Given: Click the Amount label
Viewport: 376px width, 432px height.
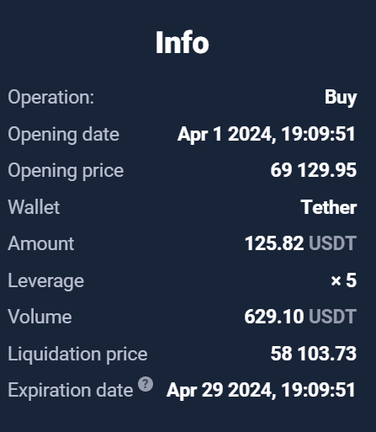Looking at the screenshot, I should click(x=41, y=243).
